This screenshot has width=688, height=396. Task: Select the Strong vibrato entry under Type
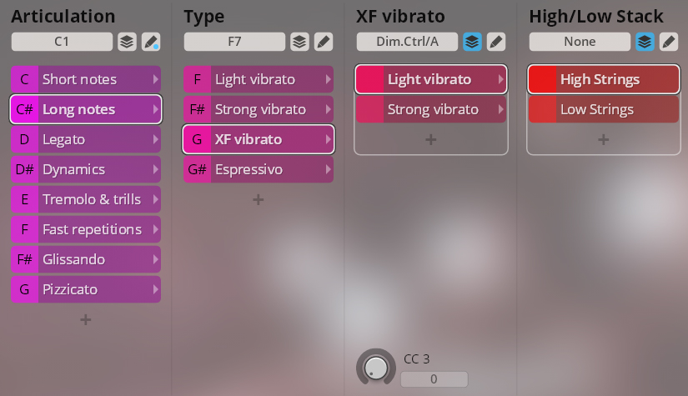(258, 109)
